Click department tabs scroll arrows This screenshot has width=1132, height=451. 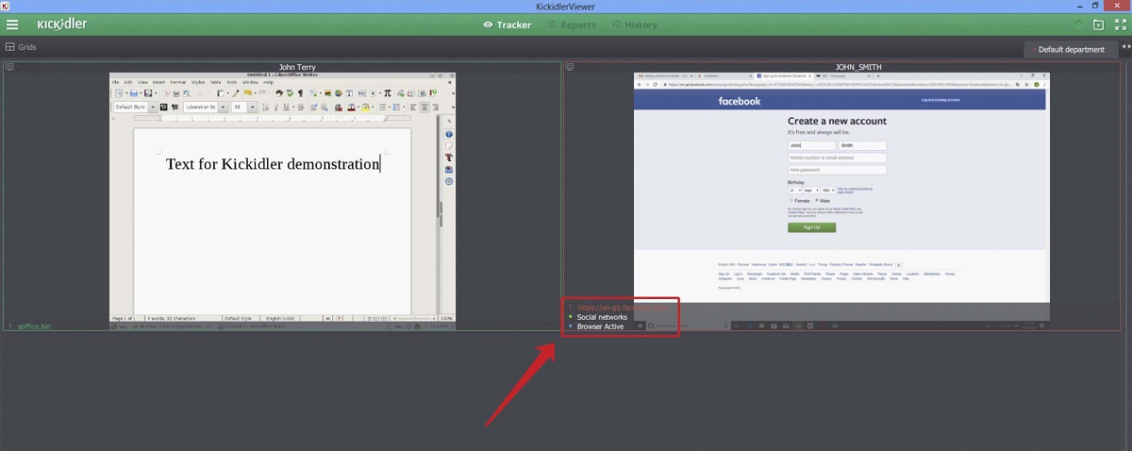pyautogui.click(x=1124, y=44)
